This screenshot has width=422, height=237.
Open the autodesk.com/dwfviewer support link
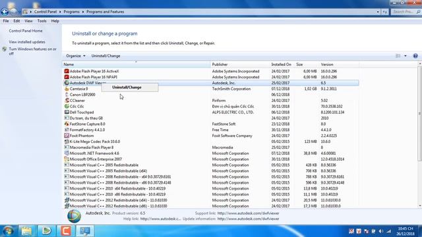tap(248, 213)
